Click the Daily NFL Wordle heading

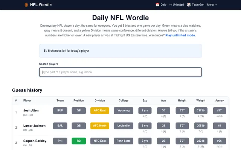point(120,18)
